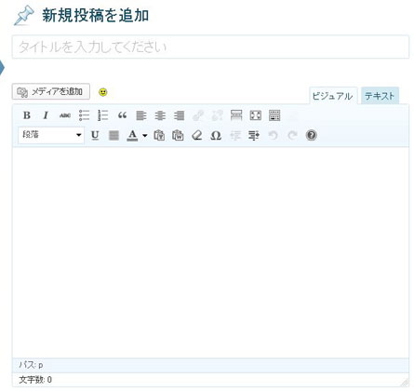Insert a numbered list

point(103,115)
